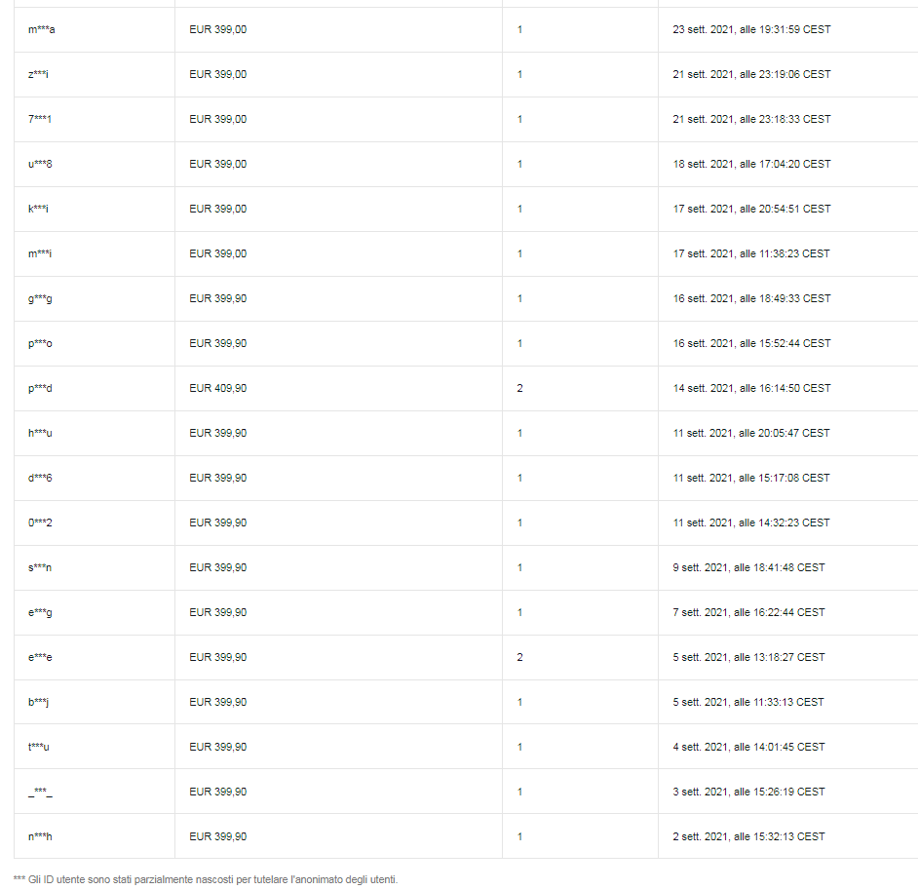Select user ID 0***2
This screenshot has width=919, height=890.
tap(40, 522)
